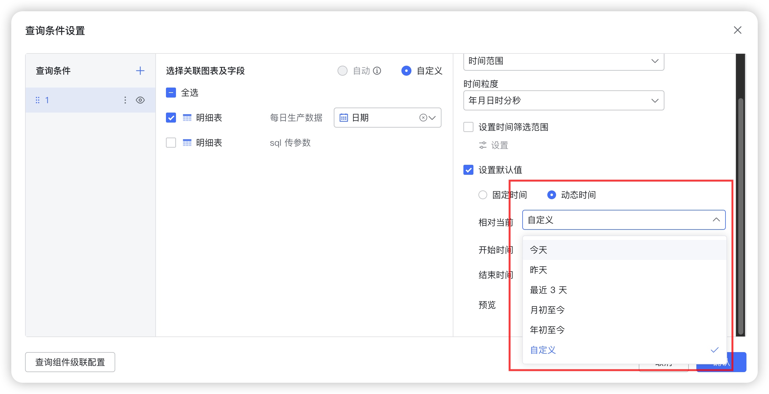Toggle the 全选 checkbox
This screenshot has height=394, width=769.
click(x=171, y=93)
